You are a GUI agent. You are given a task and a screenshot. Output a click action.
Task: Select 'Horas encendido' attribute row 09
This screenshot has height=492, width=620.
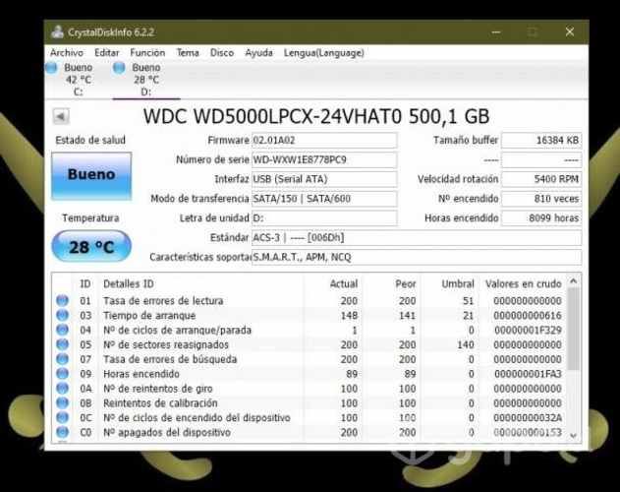pos(310,374)
